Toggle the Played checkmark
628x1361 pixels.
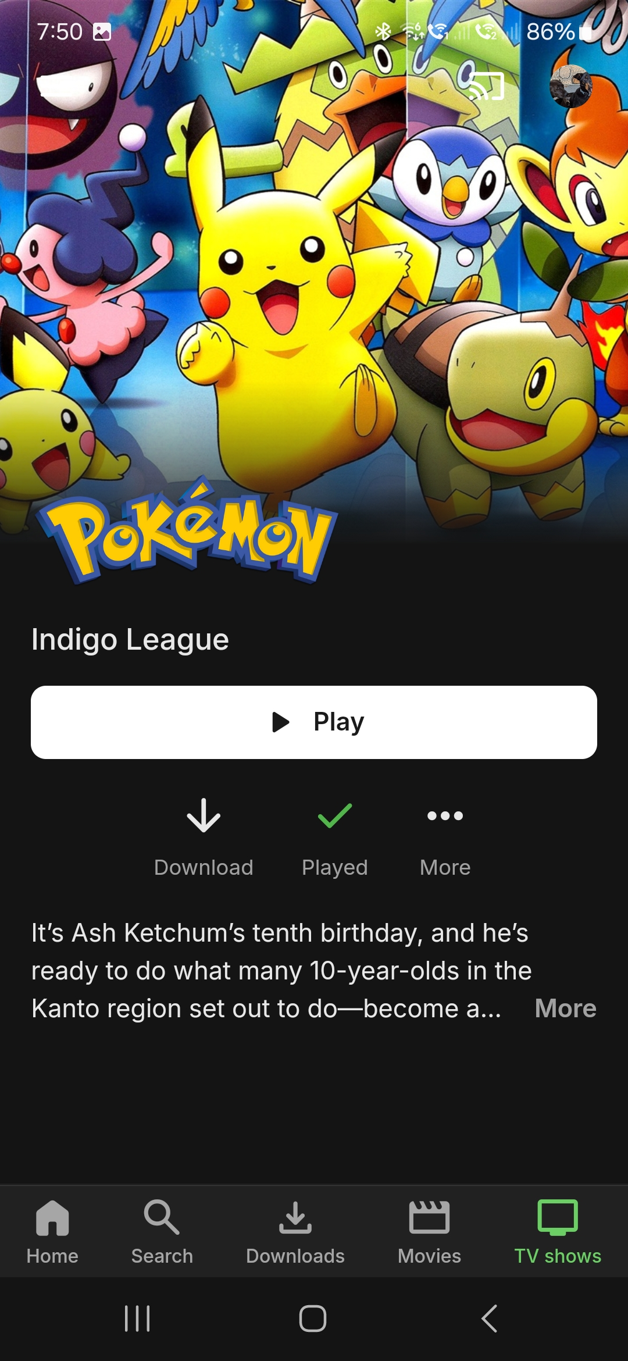[x=335, y=815]
